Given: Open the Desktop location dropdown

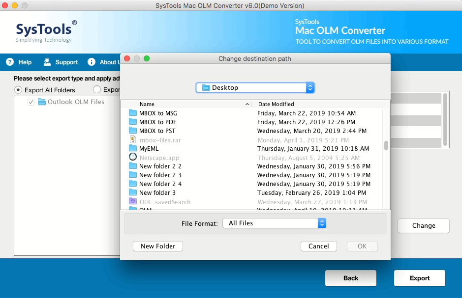Looking at the screenshot, I should coord(255,87).
